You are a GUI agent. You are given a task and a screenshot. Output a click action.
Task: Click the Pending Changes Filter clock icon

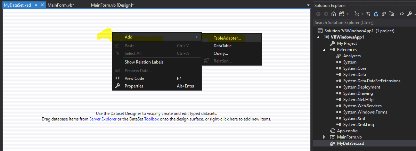pyautogui.click(x=357, y=14)
